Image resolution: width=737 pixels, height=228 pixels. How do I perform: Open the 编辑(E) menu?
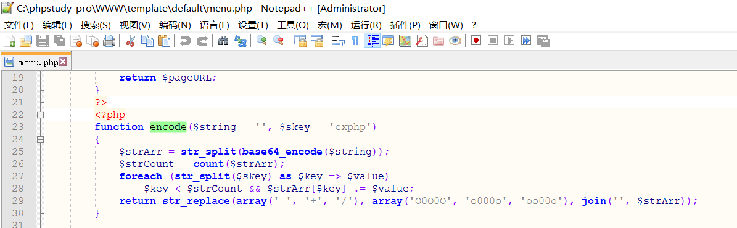pos(57,25)
